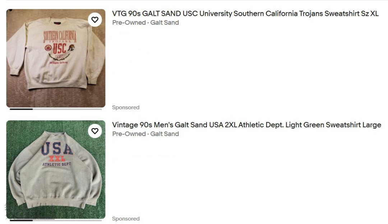Open the Vintage 90s USA 2XL sweatshirt listing
Screen dimensions: 388x224
coord(246,125)
